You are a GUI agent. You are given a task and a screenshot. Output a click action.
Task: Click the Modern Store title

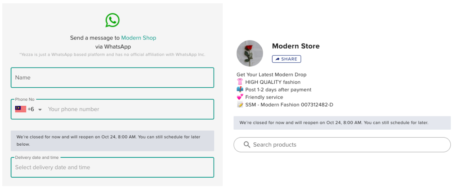click(x=296, y=46)
